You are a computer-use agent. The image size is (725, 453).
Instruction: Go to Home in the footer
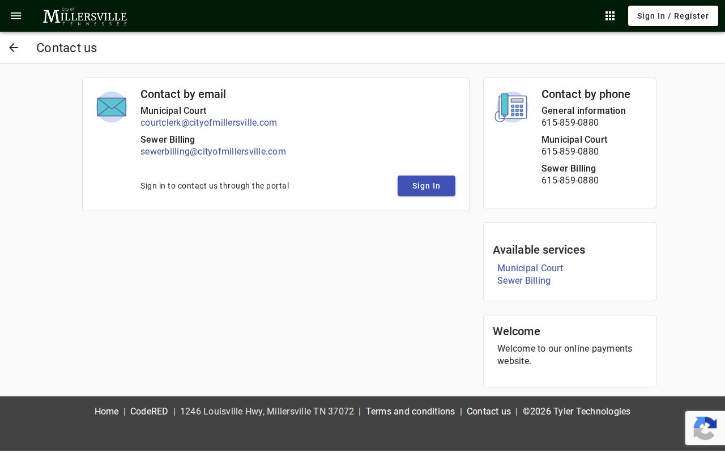(x=106, y=412)
